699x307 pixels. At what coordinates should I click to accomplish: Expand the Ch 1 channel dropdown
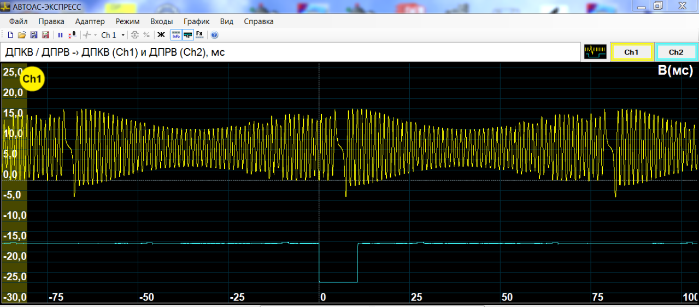[123, 35]
